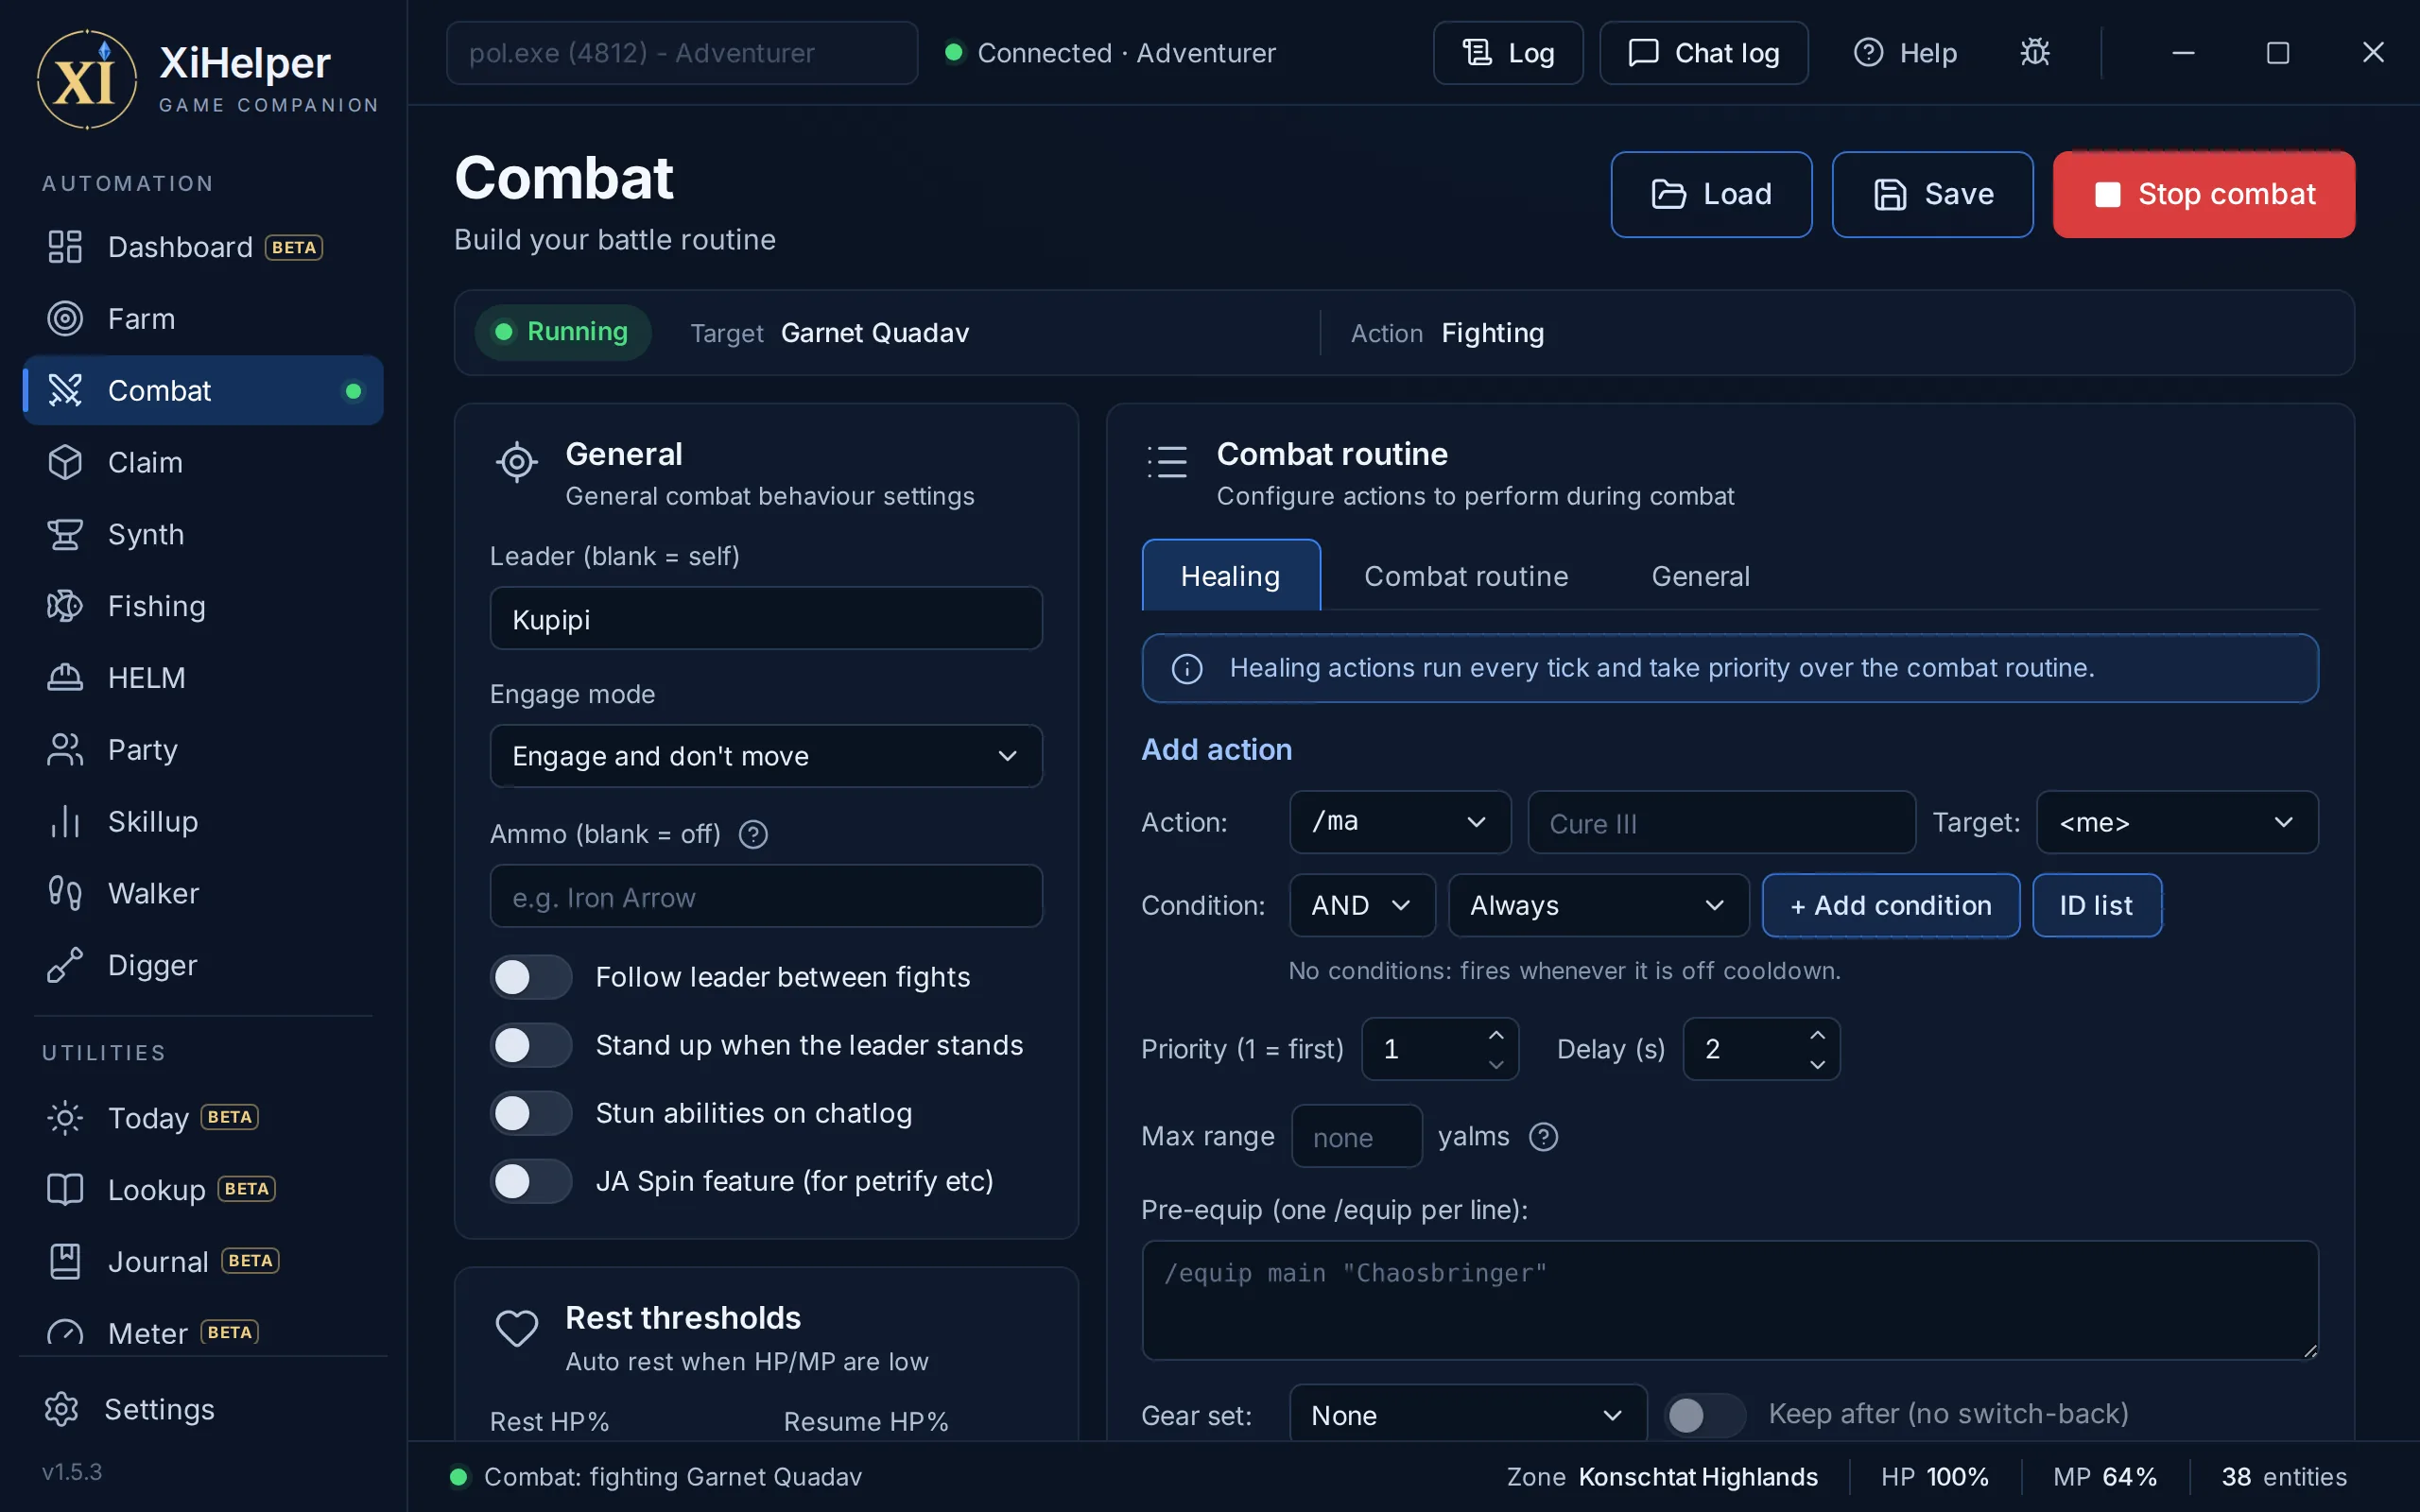Screen dimensions: 2420x1512
Task: Open the Gear set None dropdown
Action: (x=1467, y=1415)
